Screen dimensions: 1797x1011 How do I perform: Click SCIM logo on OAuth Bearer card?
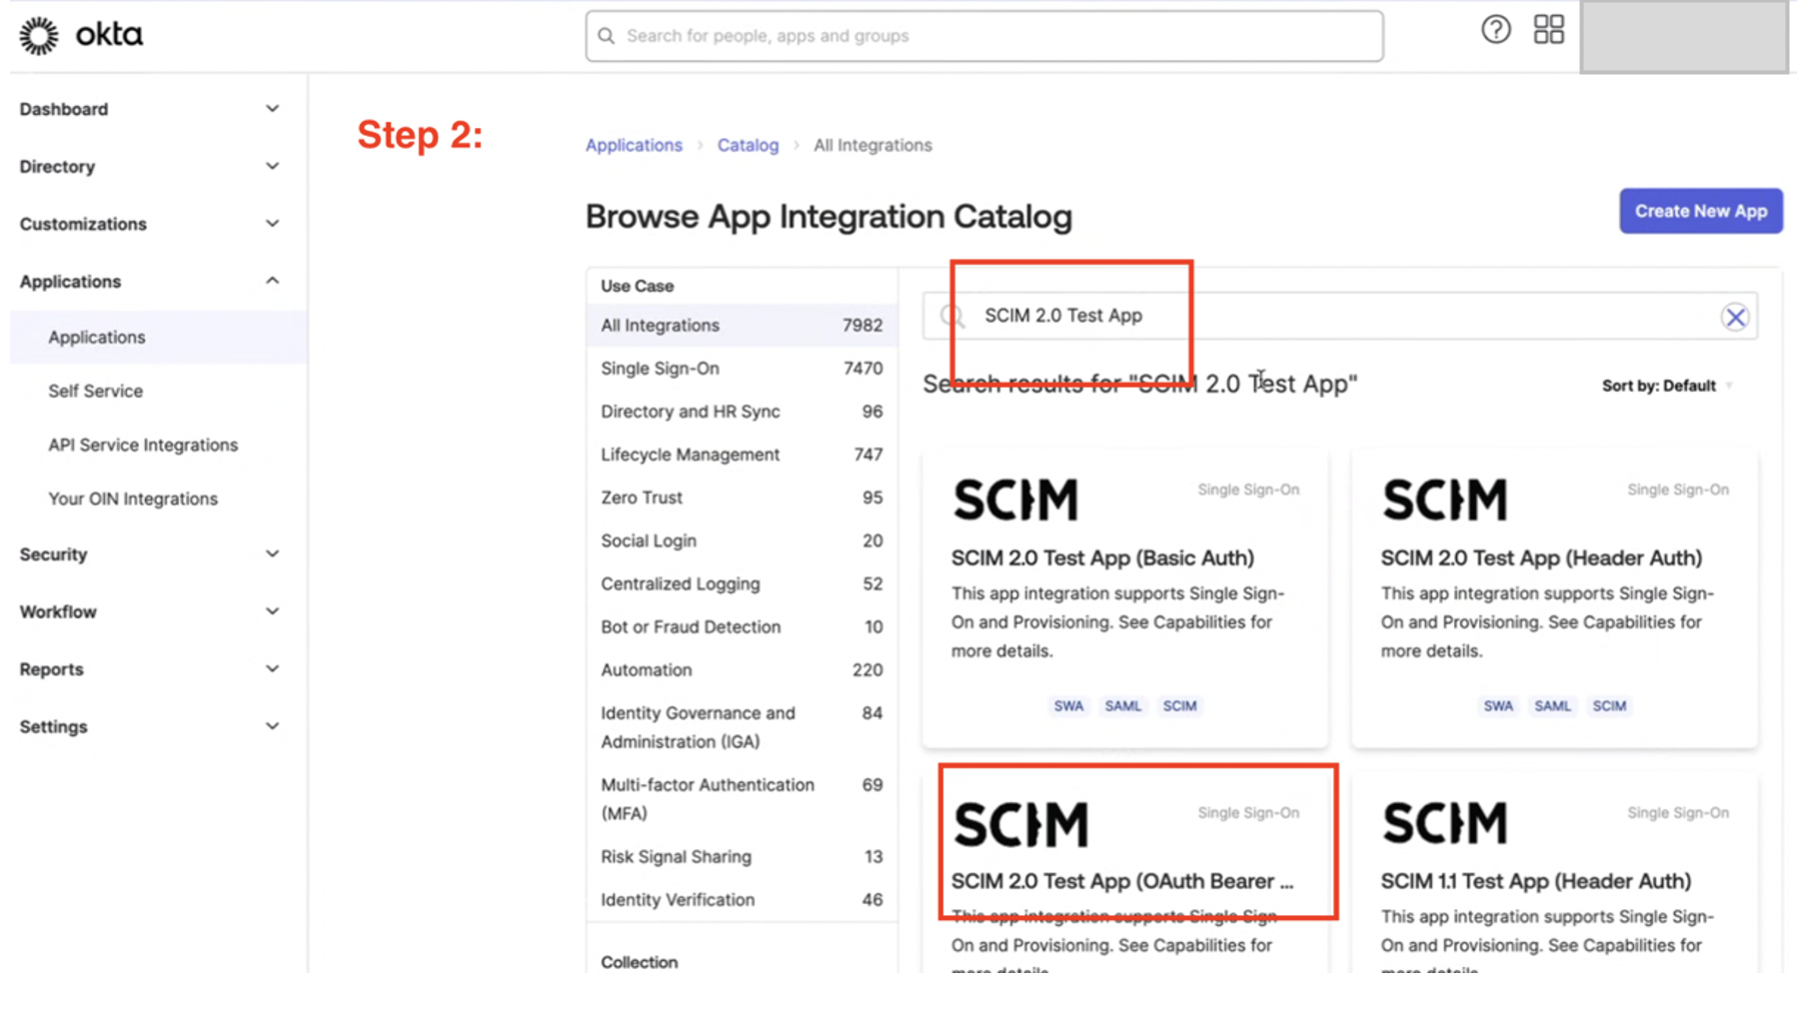point(1020,824)
